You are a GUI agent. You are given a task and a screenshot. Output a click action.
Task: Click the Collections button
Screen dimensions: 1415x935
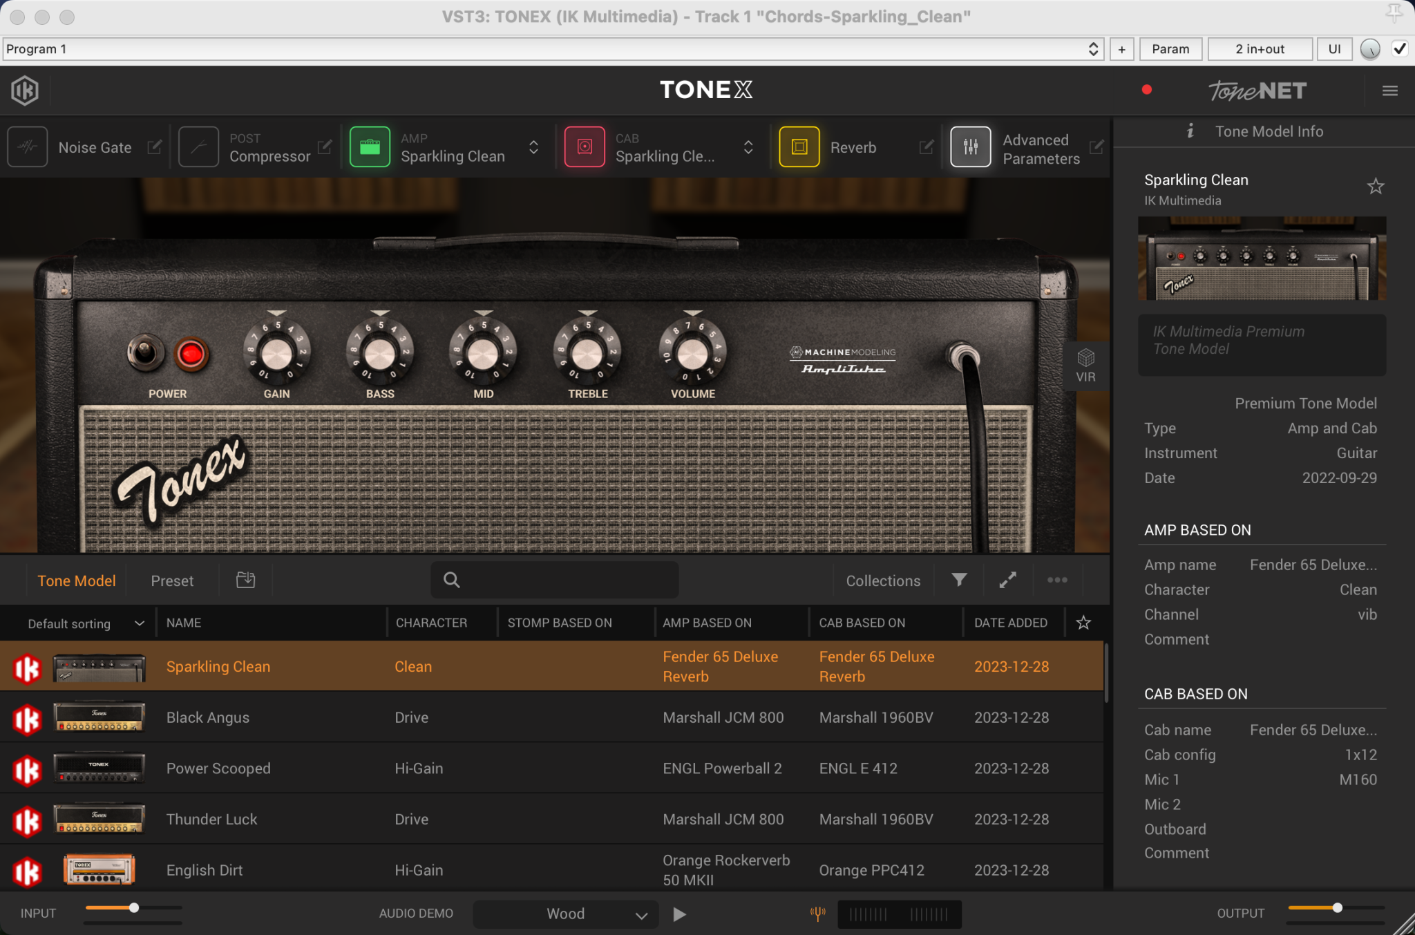click(x=883, y=580)
